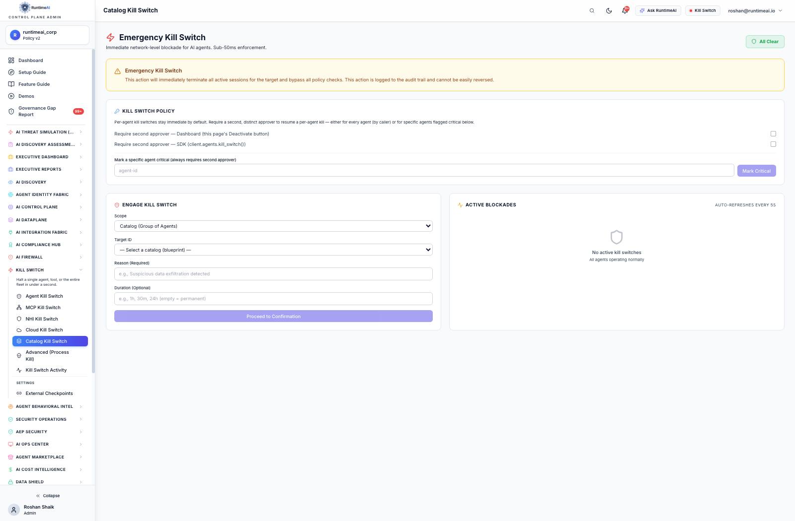Click the Reason (Required) text field
Image resolution: width=795 pixels, height=521 pixels.
point(273,274)
